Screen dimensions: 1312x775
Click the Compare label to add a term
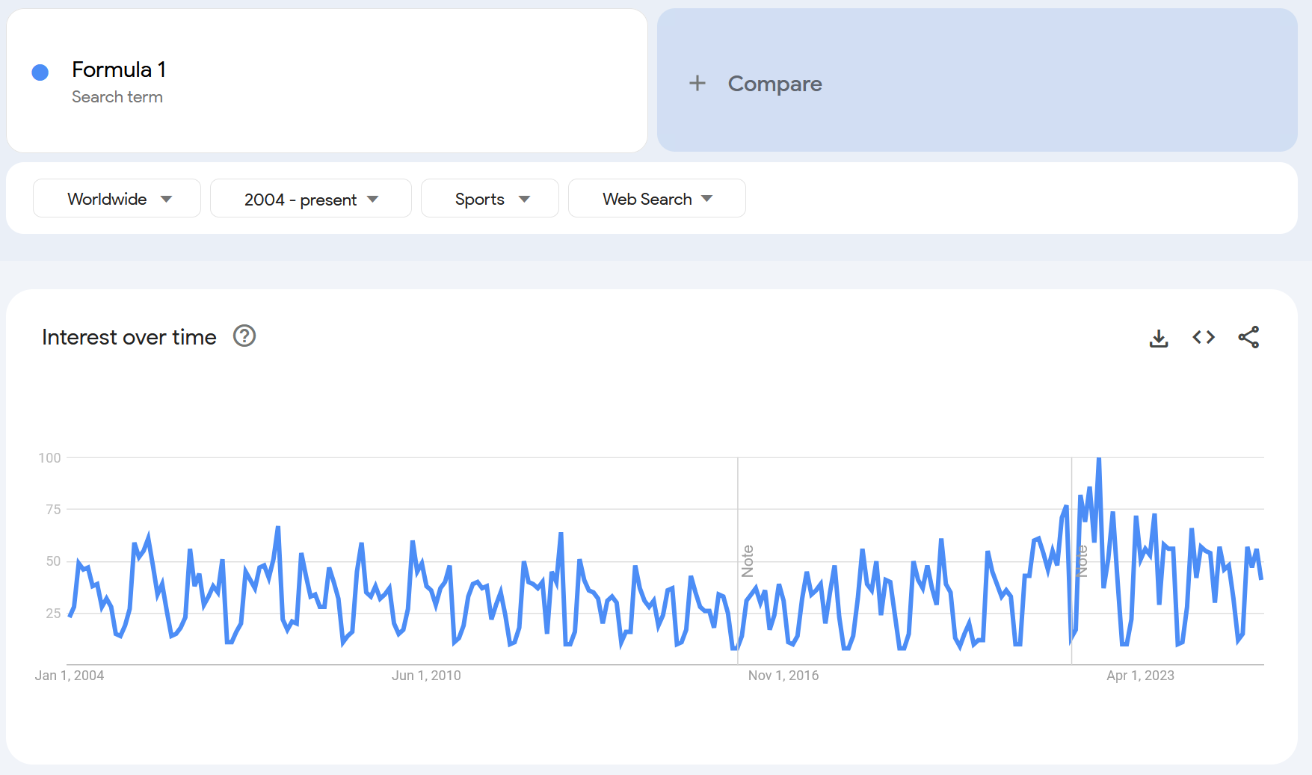[x=774, y=84]
